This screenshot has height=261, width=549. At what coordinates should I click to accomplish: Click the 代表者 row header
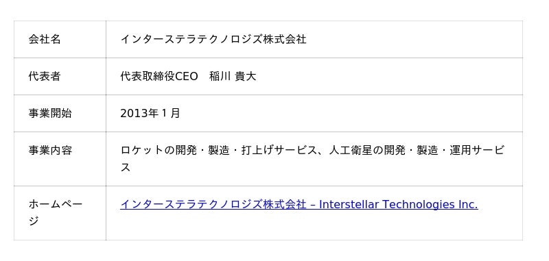tap(60, 76)
